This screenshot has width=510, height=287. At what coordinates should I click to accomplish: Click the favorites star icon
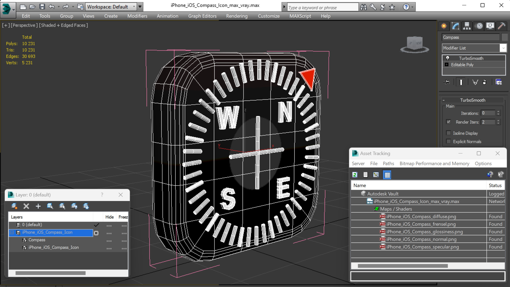pyautogui.click(x=392, y=7)
